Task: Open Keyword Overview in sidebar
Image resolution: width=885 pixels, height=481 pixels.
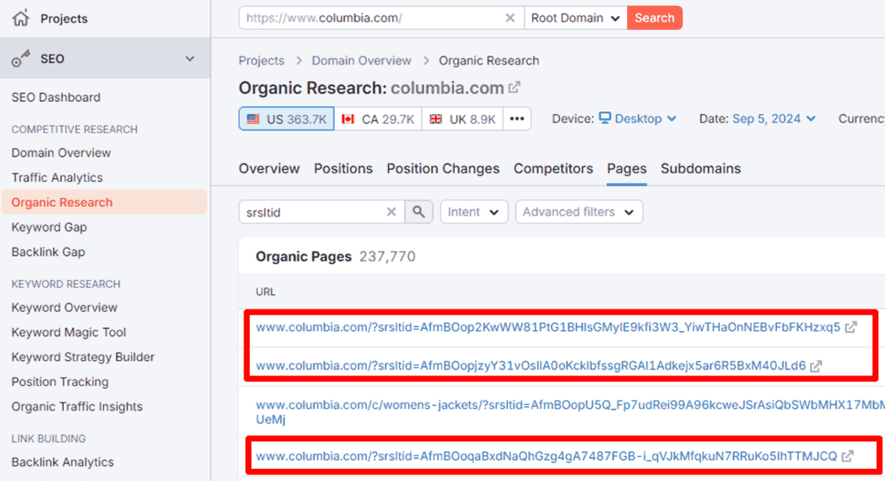Action: [x=64, y=307]
